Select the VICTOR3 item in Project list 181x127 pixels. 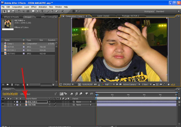[11, 54]
